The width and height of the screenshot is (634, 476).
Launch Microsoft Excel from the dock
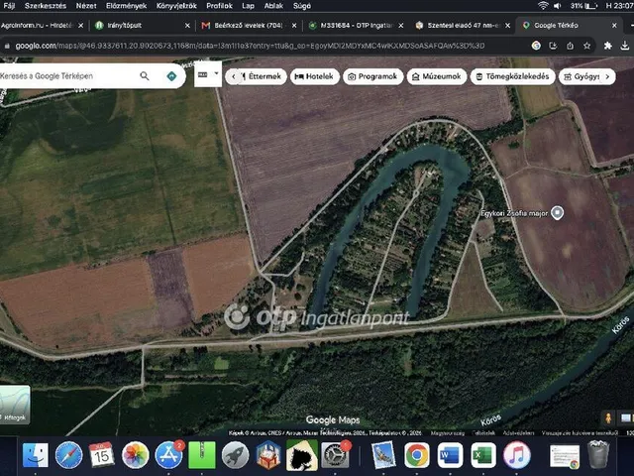click(x=483, y=455)
